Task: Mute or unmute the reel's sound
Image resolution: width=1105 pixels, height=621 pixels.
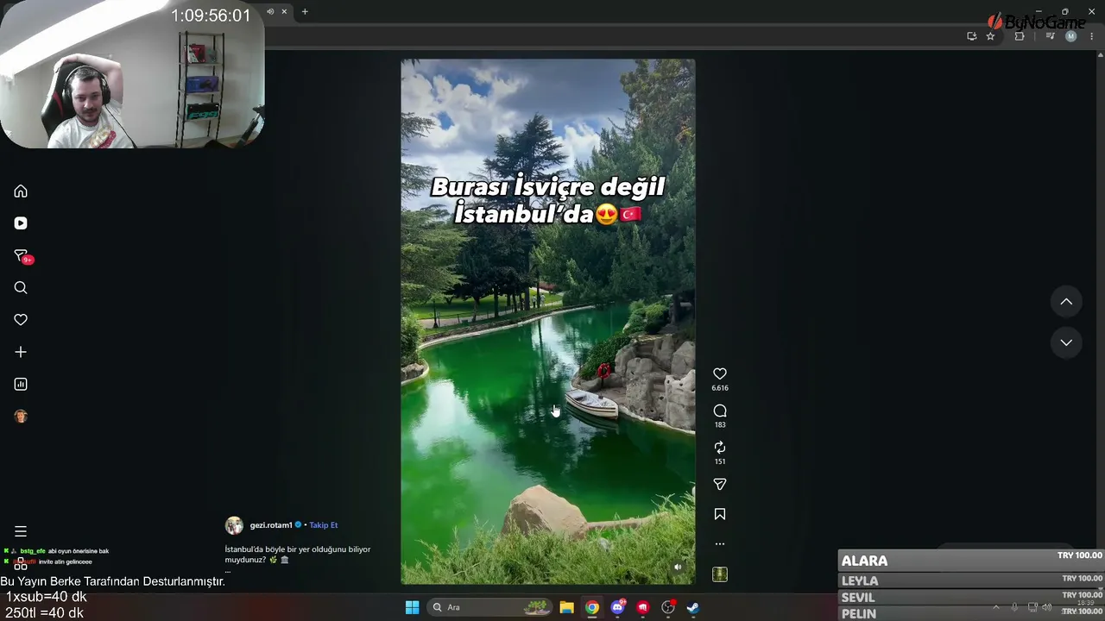Action: 678,567
